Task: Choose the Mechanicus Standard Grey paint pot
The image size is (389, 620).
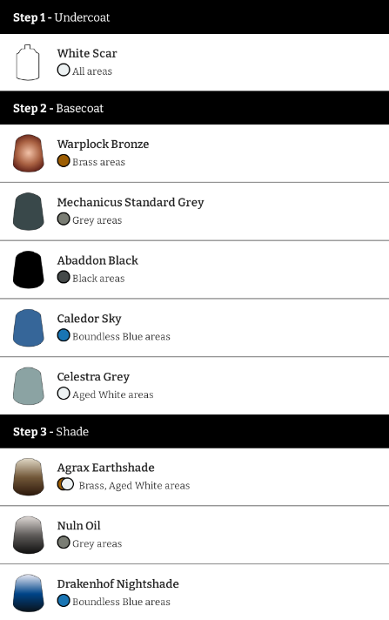Action: (28, 212)
